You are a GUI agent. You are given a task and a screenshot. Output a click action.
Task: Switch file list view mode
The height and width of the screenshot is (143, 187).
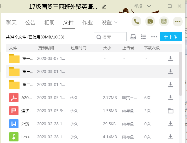pyautogui.click(x=143, y=37)
